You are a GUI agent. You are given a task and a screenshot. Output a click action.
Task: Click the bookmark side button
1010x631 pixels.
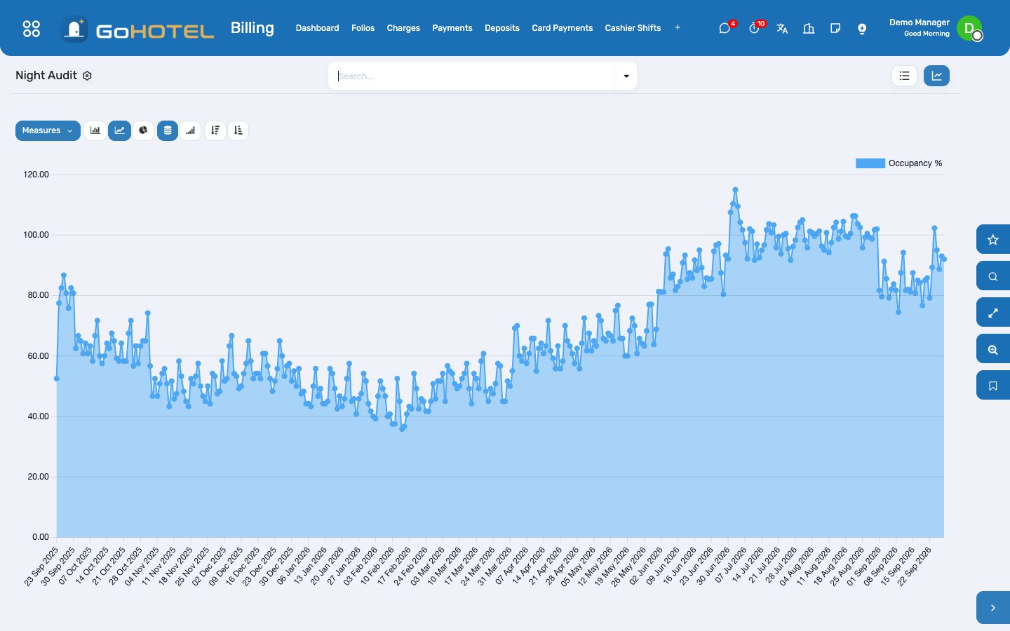993,386
